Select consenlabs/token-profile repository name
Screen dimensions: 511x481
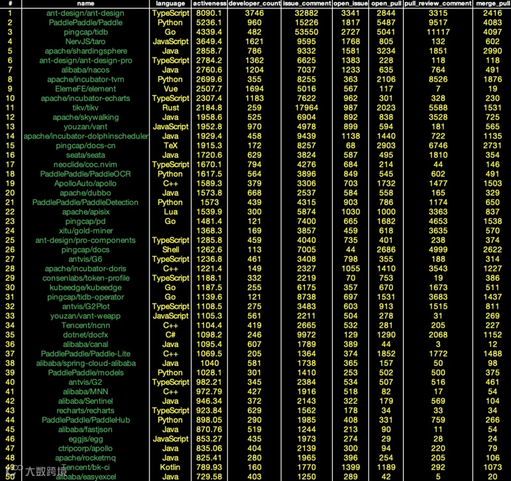(86, 278)
